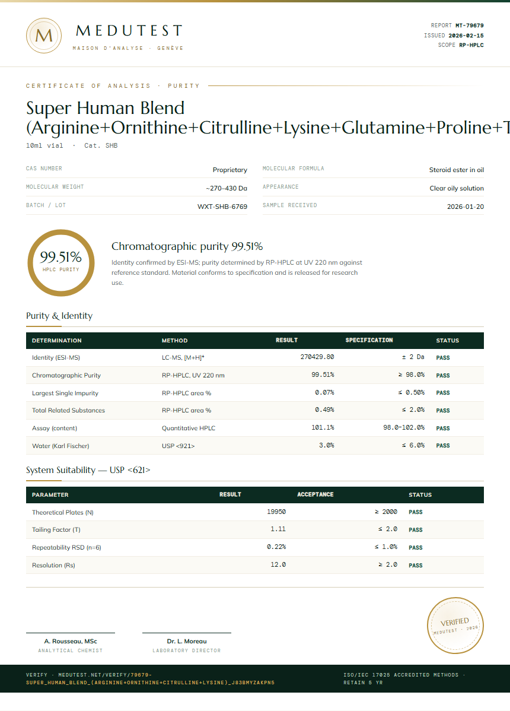510x711 pixels.
Task: Select 'Steroid ester in oil' formula value
Action: click(x=457, y=170)
